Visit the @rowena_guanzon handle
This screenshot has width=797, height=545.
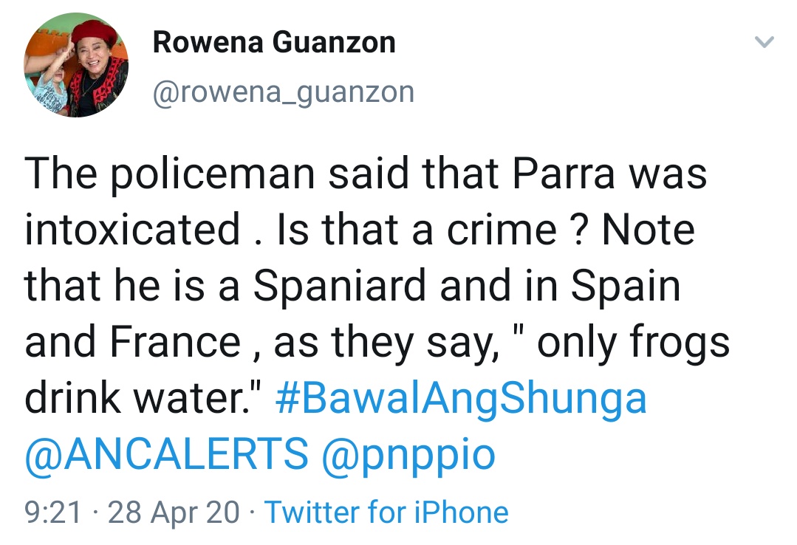coord(283,92)
